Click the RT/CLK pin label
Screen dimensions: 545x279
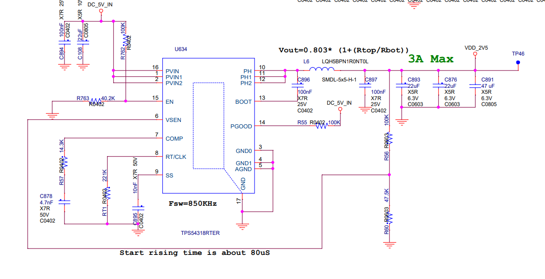coord(176,157)
